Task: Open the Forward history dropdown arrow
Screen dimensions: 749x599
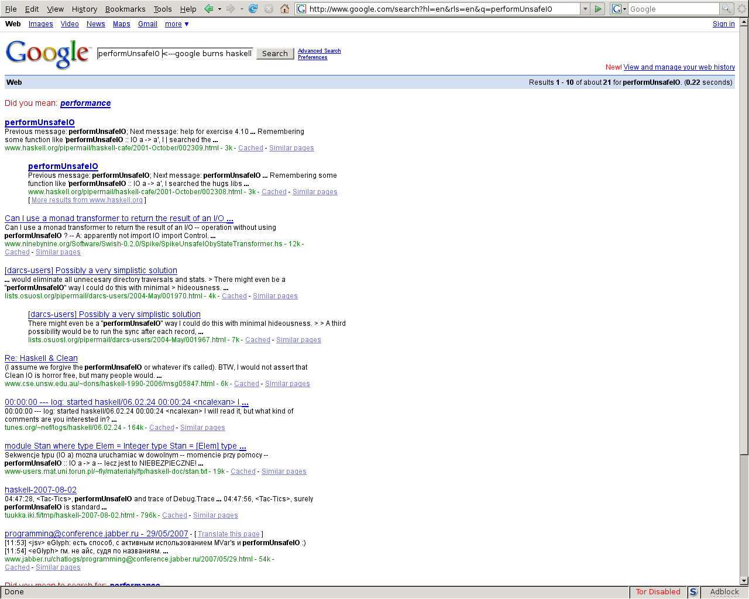Action: click(241, 9)
